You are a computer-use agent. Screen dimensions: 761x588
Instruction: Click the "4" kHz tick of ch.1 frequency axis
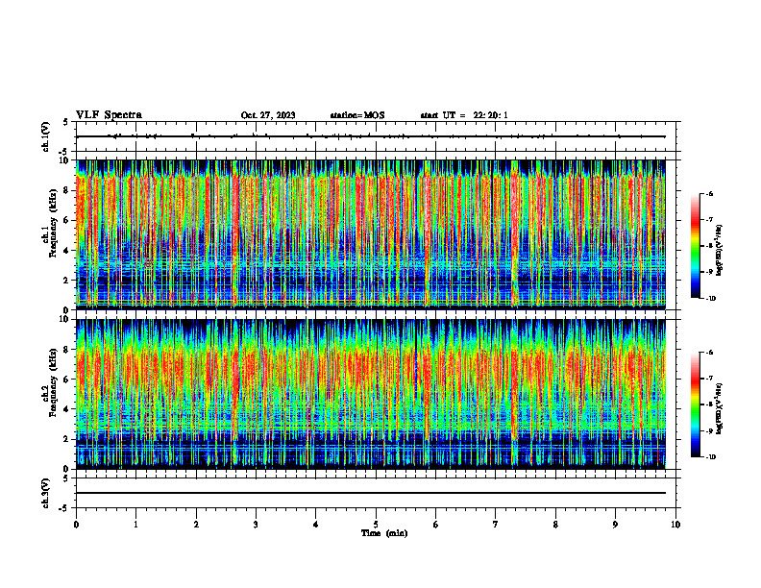tap(67, 251)
